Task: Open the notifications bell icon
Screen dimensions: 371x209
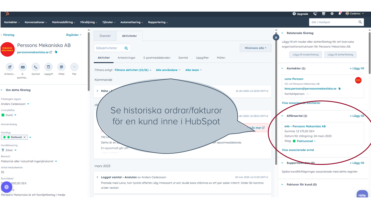Action: coord(340,14)
